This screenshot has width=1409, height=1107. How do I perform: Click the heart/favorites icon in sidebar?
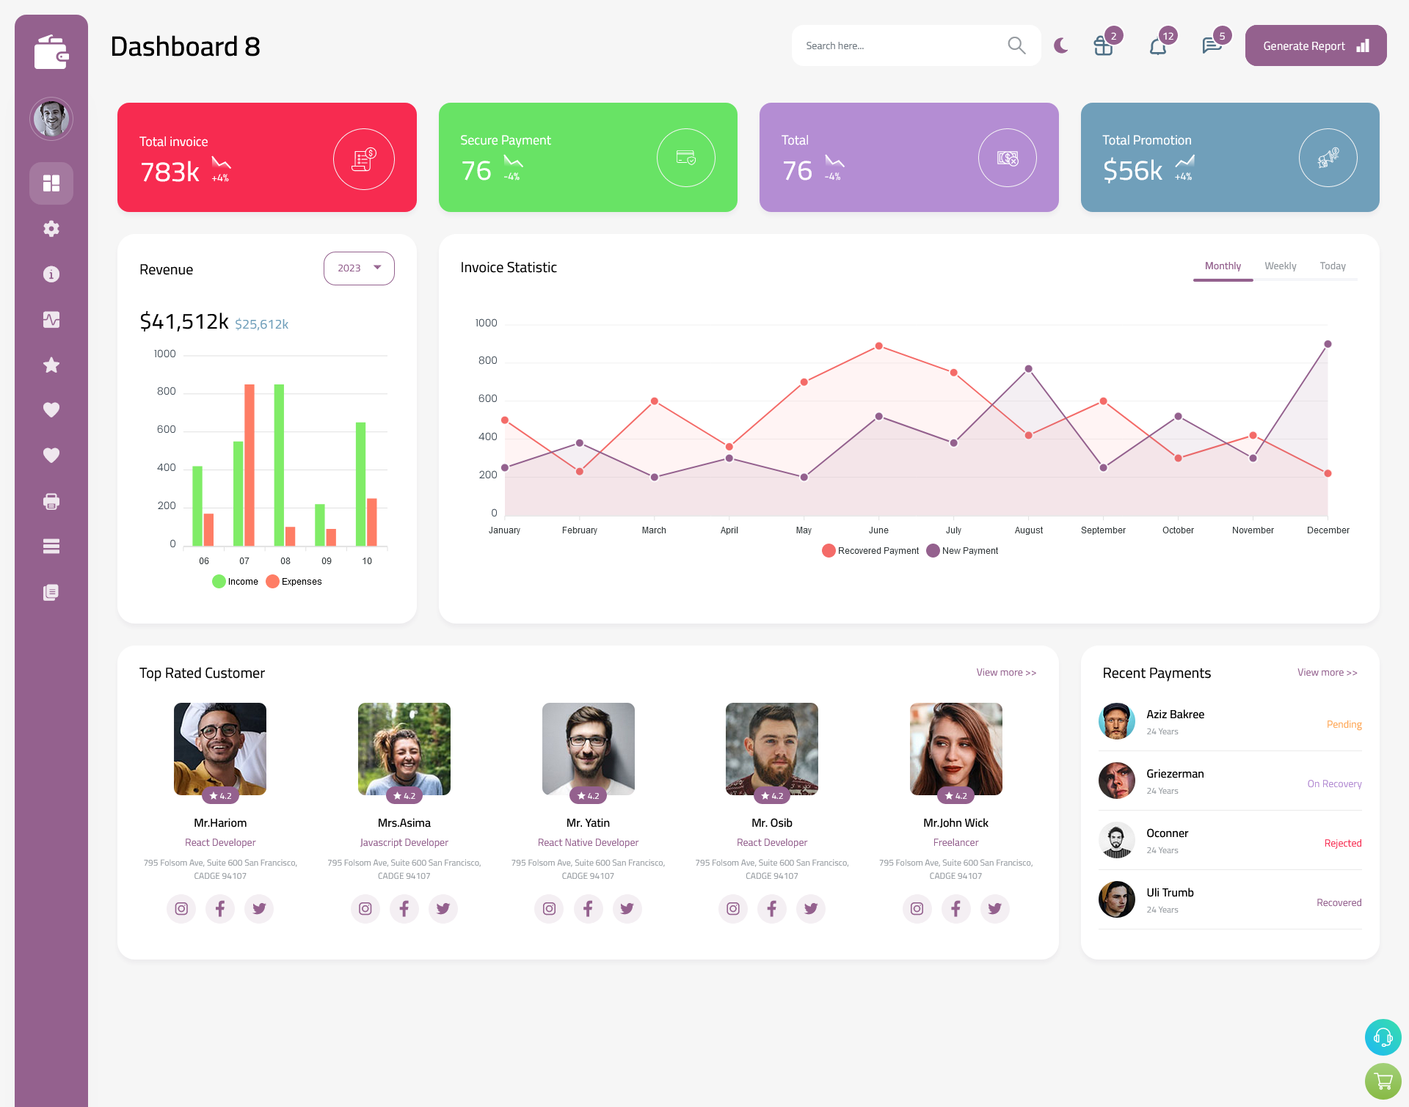[51, 409]
